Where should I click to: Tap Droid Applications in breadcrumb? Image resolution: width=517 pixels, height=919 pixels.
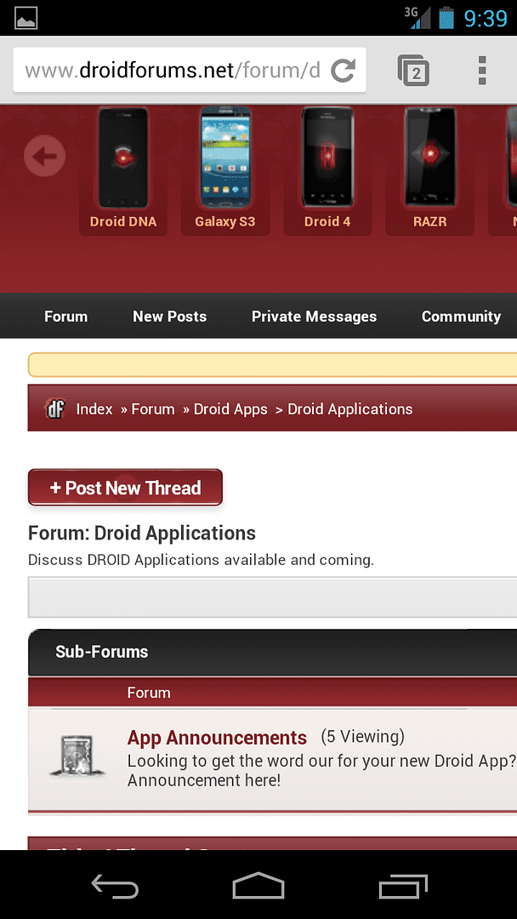350,409
